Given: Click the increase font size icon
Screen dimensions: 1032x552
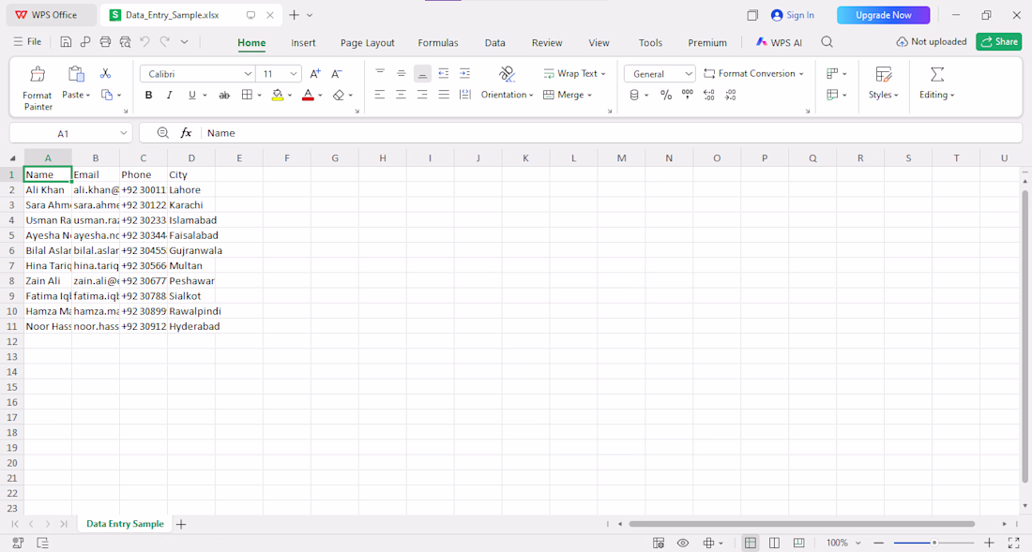Looking at the screenshot, I should [x=315, y=74].
